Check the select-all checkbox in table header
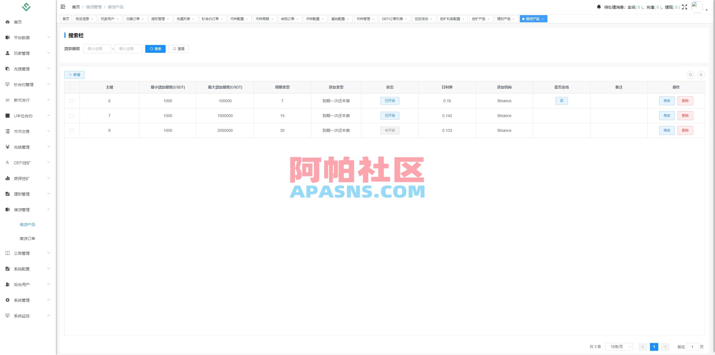 [x=72, y=87]
